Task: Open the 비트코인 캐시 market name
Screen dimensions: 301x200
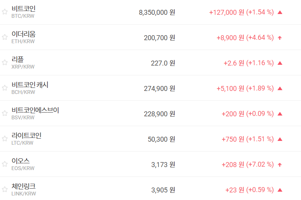Action: (x=30, y=85)
